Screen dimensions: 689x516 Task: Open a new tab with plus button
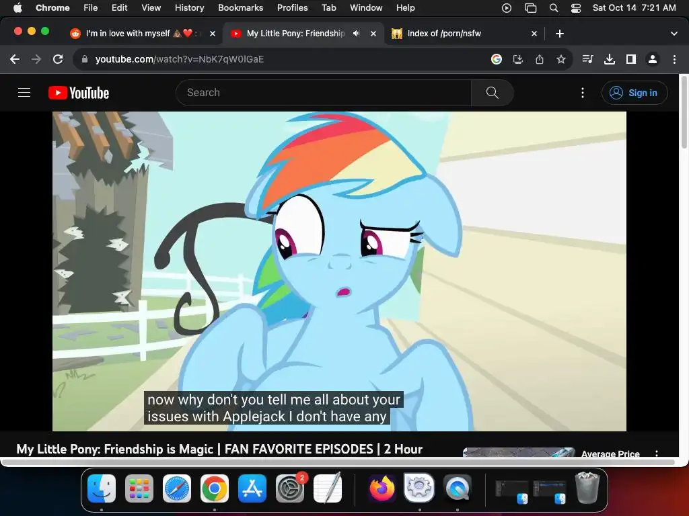tap(559, 34)
